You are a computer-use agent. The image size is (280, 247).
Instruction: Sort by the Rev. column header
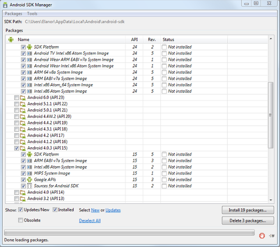152,39
